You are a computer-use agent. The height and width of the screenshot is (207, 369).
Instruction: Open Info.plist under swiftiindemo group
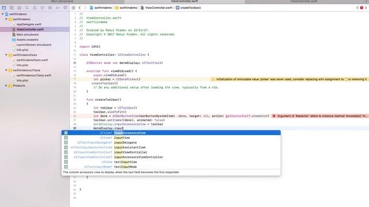tap(22, 50)
